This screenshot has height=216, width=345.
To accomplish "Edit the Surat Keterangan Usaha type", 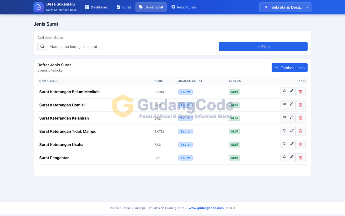I will pos(292,144).
